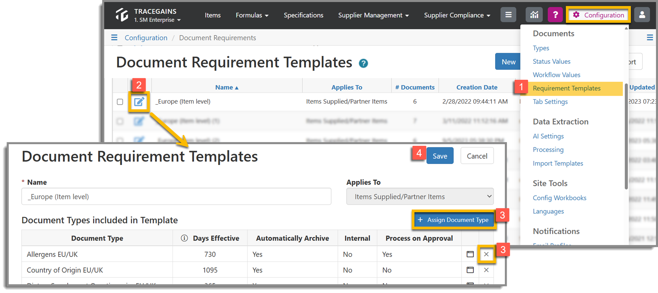Expand the Supplier Management menu
Image resolution: width=658 pixels, height=293 pixels.
coord(373,15)
